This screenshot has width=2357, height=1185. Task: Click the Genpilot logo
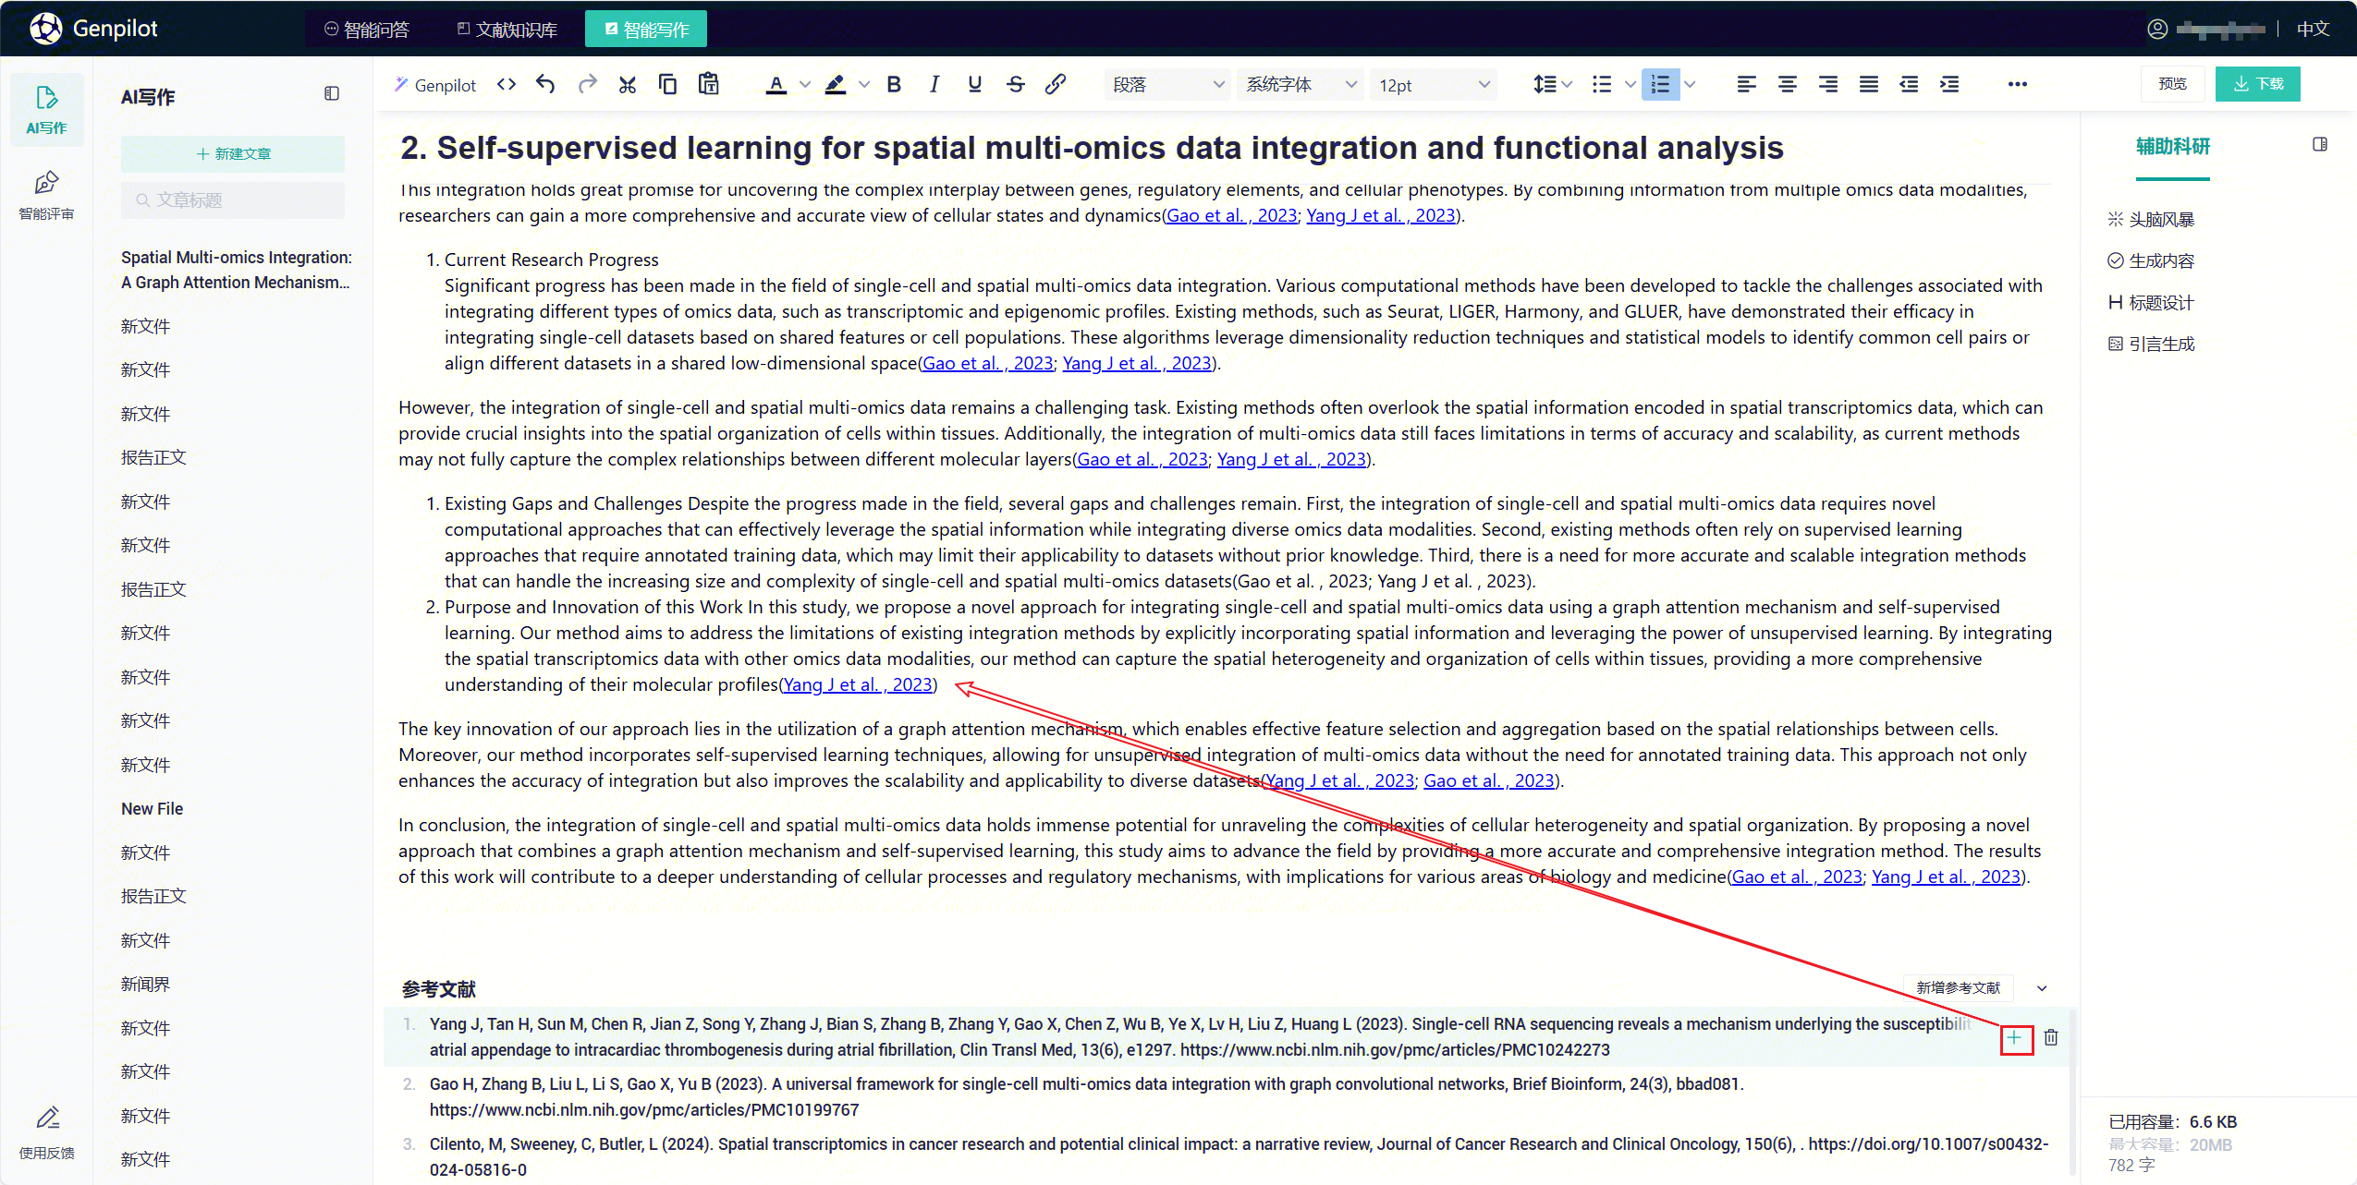[x=93, y=29]
